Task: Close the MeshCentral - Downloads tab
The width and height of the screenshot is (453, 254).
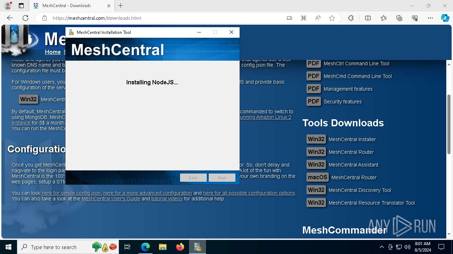Action: [109, 6]
